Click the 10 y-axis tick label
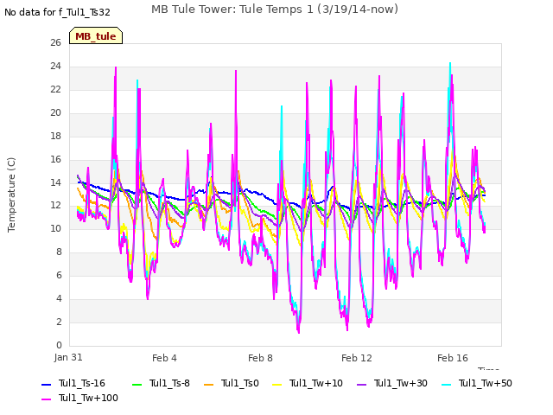 (55, 228)
